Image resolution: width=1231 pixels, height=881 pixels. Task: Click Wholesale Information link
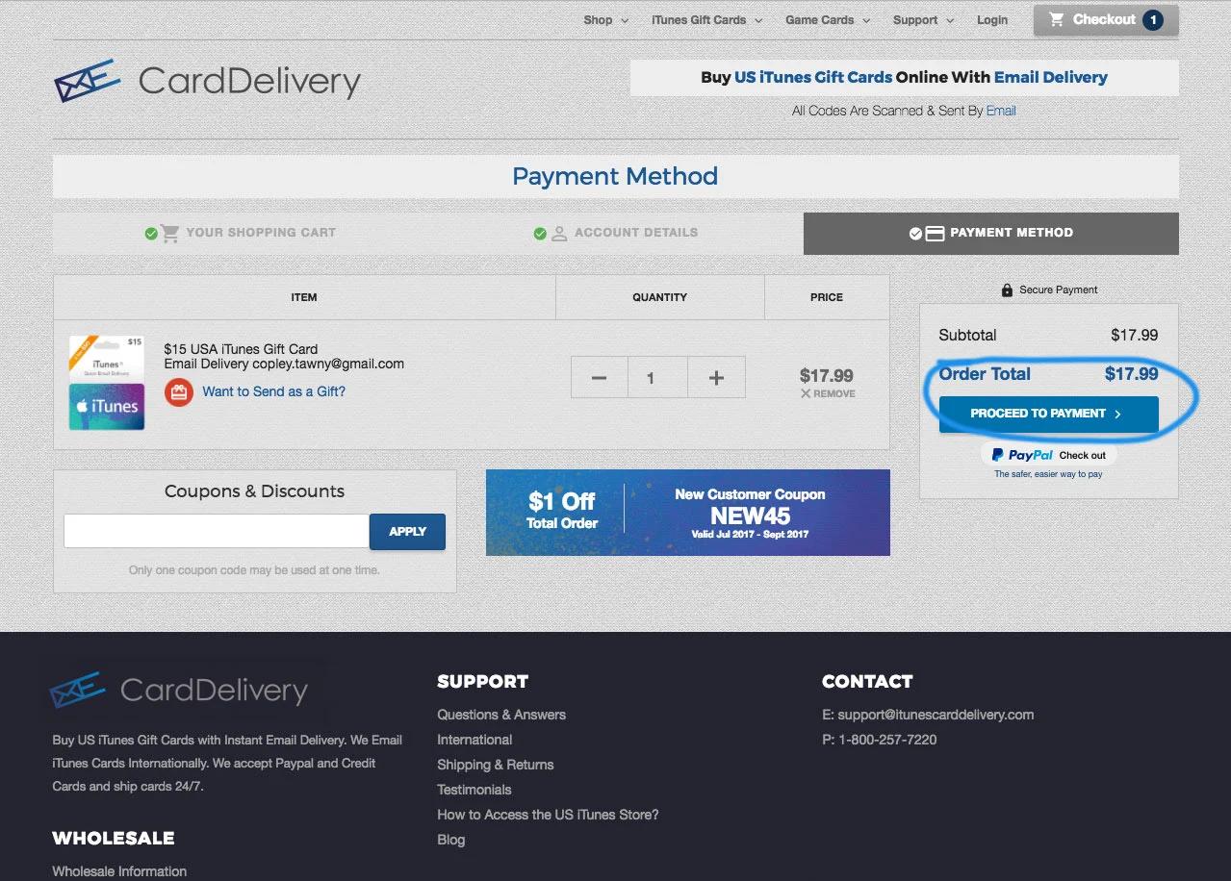[x=119, y=871]
